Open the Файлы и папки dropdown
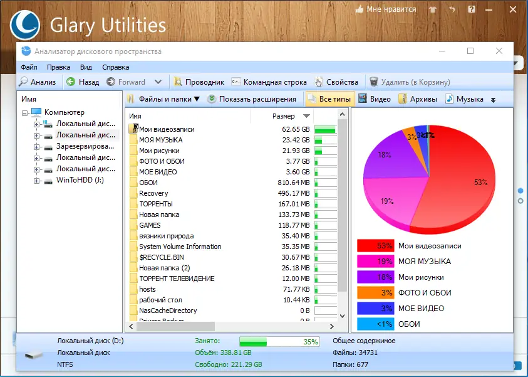This screenshot has width=528, height=377. (x=163, y=99)
